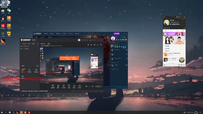Open first top tab in 09 platform

46,34
